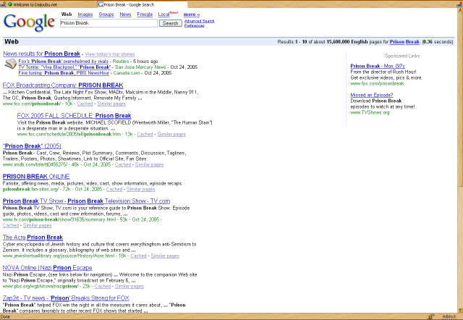Viewport: 463px width, 320px height.
Task: Open Similar pages for the pbs.org result
Action: click(x=129, y=286)
